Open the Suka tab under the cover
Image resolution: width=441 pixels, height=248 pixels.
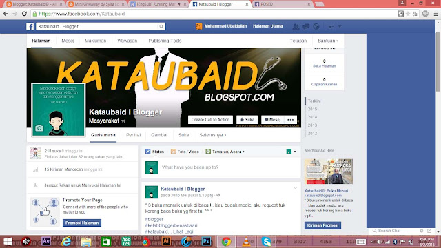click(183, 135)
